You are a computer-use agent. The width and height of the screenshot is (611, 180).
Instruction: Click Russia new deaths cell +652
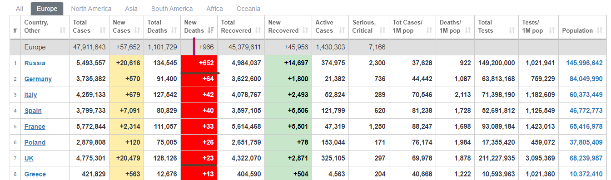click(199, 63)
